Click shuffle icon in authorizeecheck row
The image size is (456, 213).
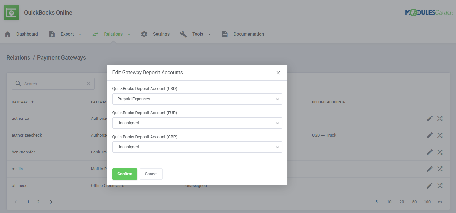click(440, 135)
